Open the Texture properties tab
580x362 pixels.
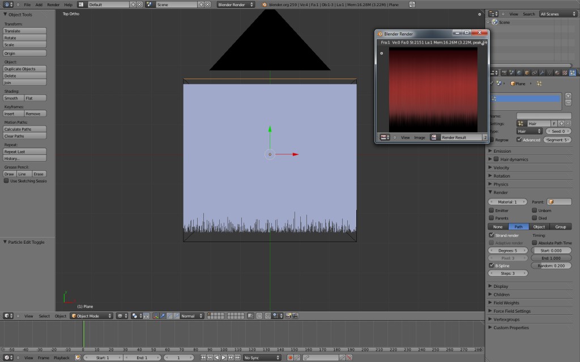point(564,72)
